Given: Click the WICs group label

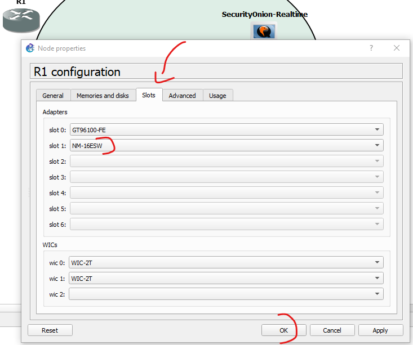Looking at the screenshot, I should click(50, 245).
